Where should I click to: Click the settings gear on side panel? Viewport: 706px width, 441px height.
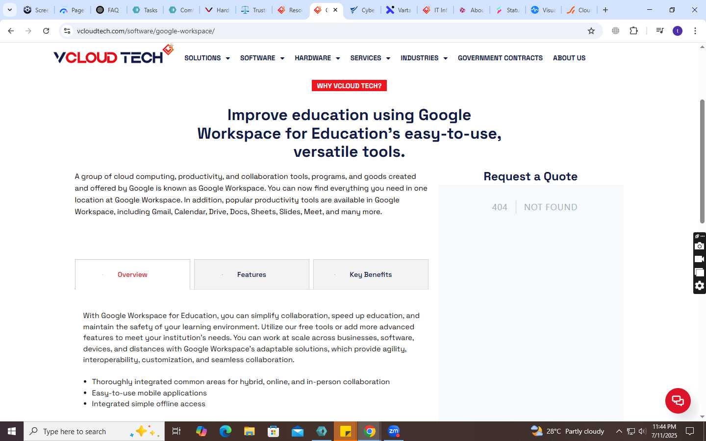click(700, 286)
